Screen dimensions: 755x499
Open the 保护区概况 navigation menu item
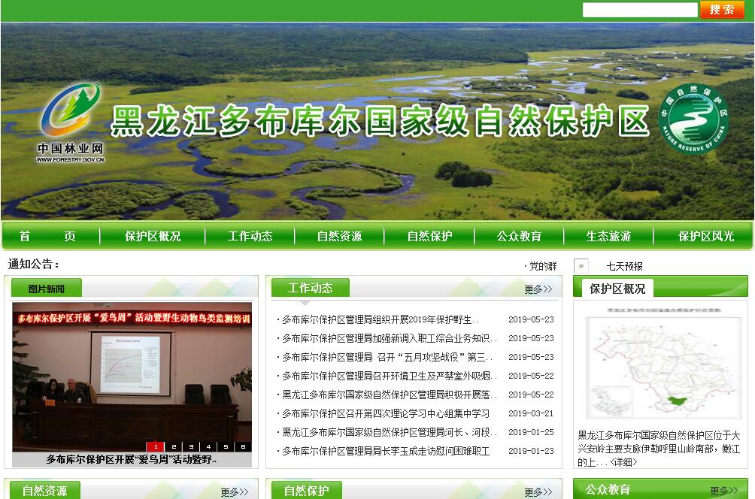pyautogui.click(x=153, y=236)
